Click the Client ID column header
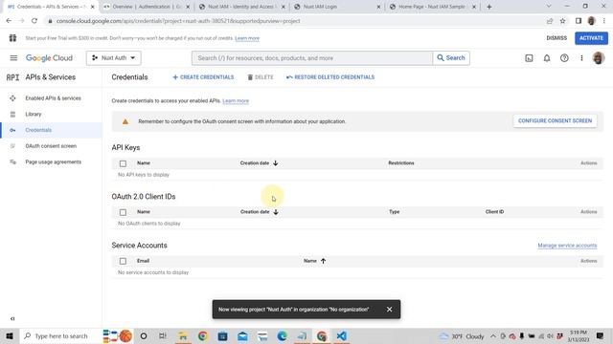 coord(494,212)
